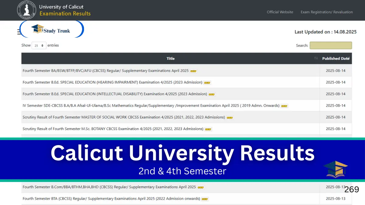Sort the table by Published Date column
This screenshot has height=205, width=365.
click(335, 59)
